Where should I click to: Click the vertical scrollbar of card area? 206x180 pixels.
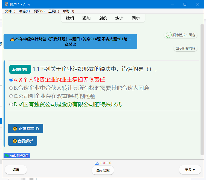202,90
